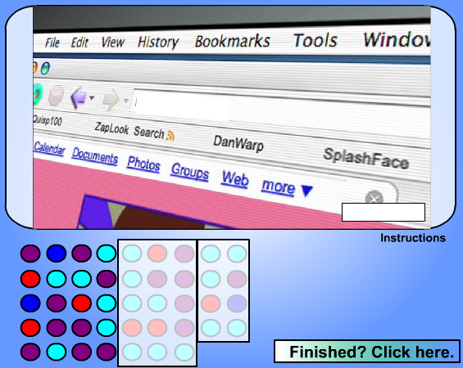Select the red circle in second row

point(30,279)
